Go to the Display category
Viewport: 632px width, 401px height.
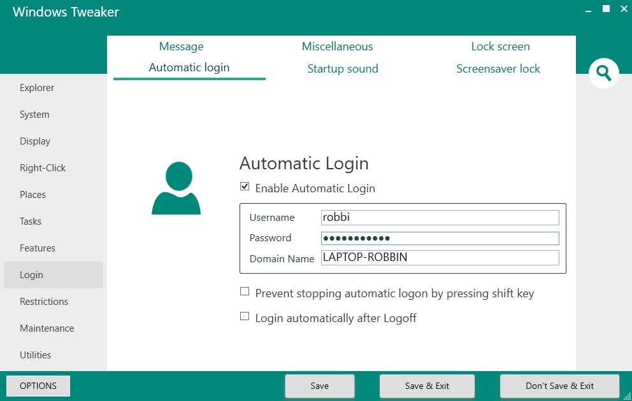tap(54, 141)
